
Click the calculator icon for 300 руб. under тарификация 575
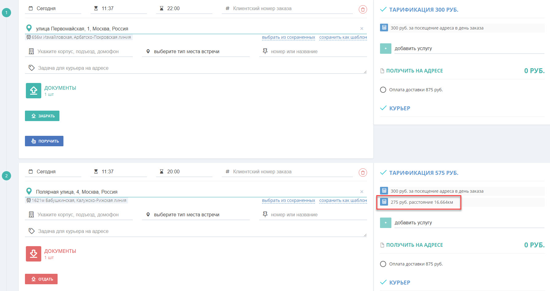click(384, 191)
